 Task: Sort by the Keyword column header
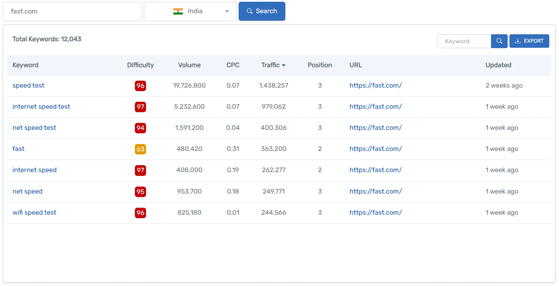25,65
